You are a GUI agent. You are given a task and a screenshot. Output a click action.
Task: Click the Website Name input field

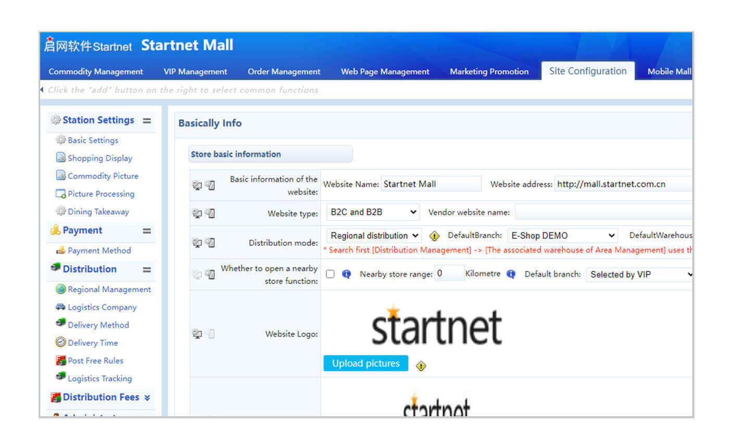pos(431,184)
